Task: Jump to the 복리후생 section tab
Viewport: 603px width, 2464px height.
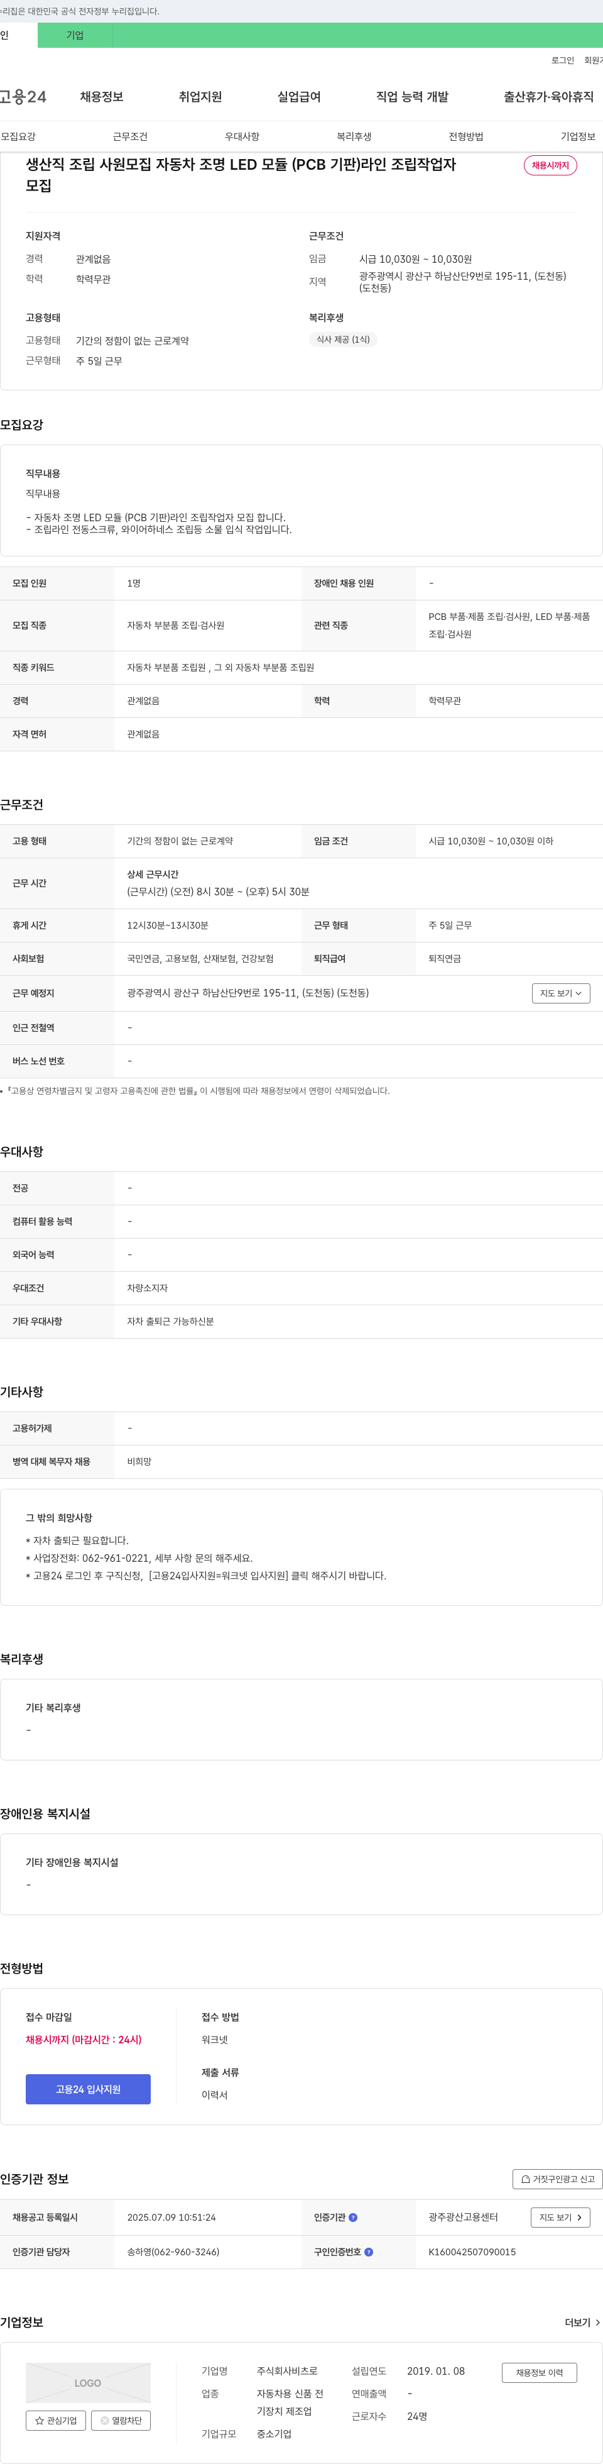Action: [354, 137]
